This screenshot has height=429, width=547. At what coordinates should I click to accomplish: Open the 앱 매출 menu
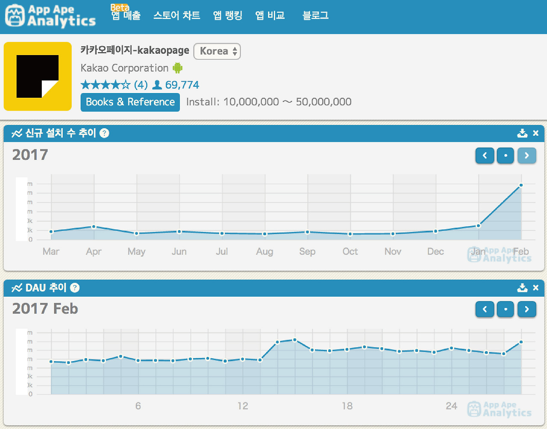coord(126,15)
